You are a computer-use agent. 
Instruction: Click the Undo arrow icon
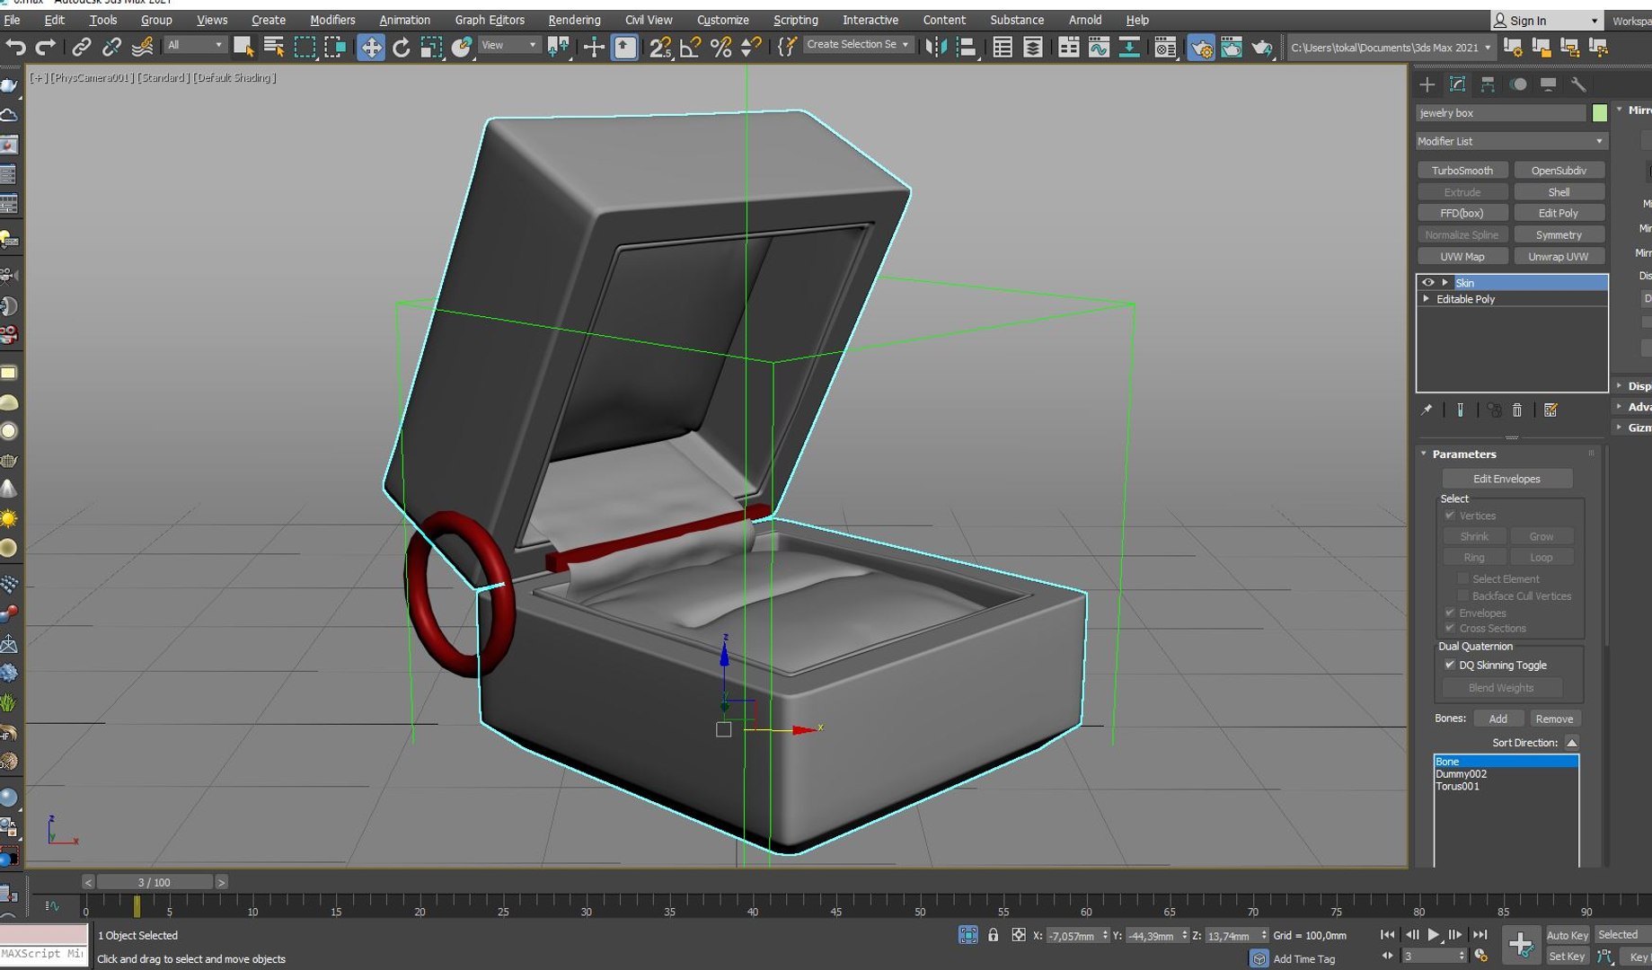[15, 47]
